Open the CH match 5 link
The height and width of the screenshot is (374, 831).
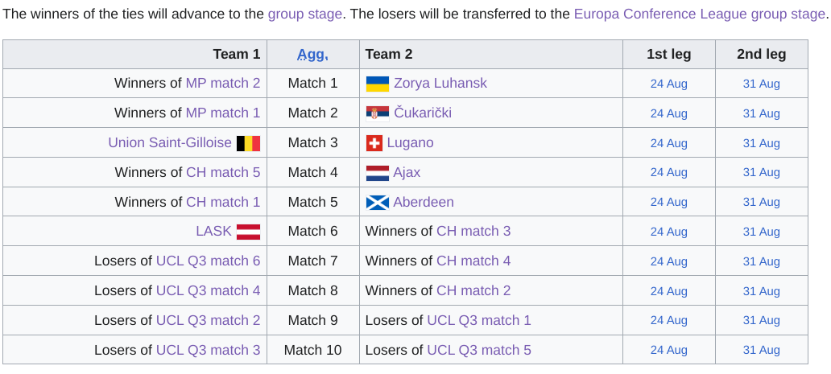(x=223, y=172)
